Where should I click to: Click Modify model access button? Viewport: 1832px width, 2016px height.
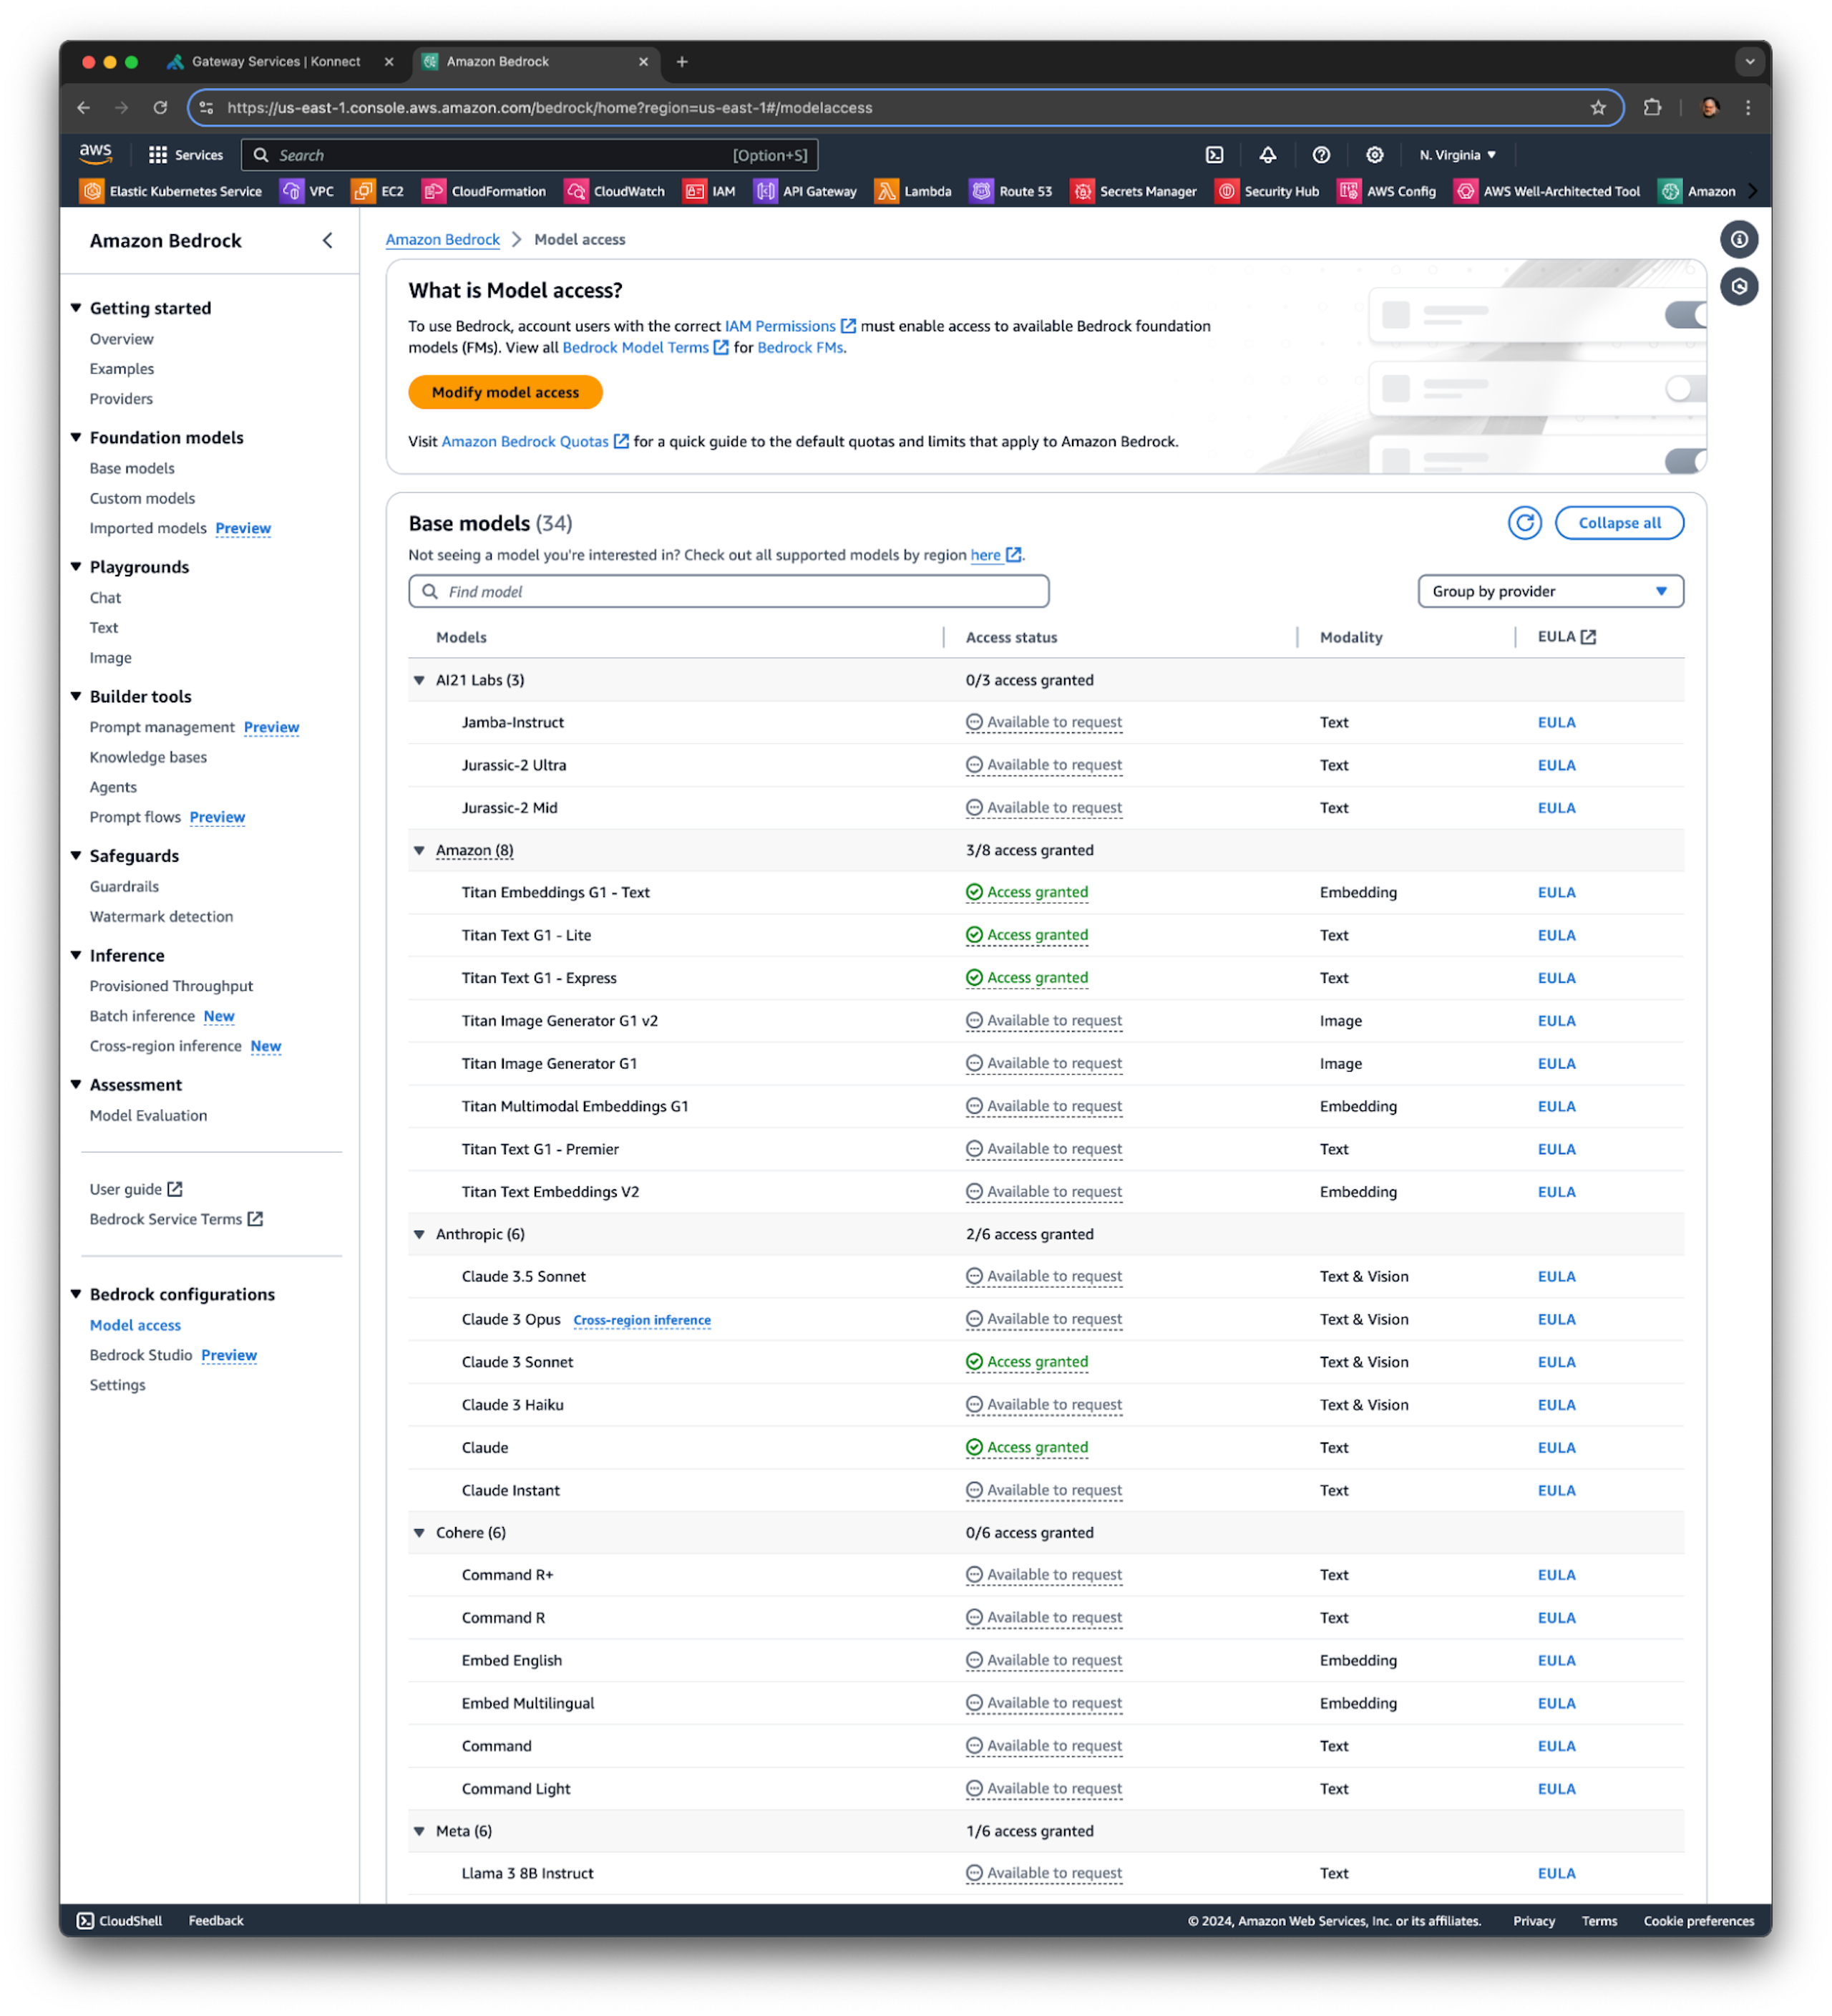coord(505,392)
